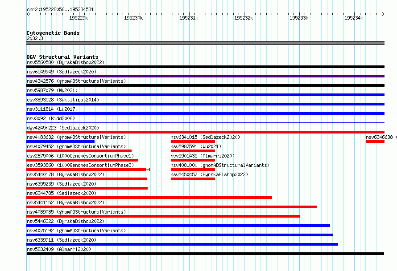
Task: Click nsv5450457 (ByrskaBishop2022) label
Action: pos(209,174)
